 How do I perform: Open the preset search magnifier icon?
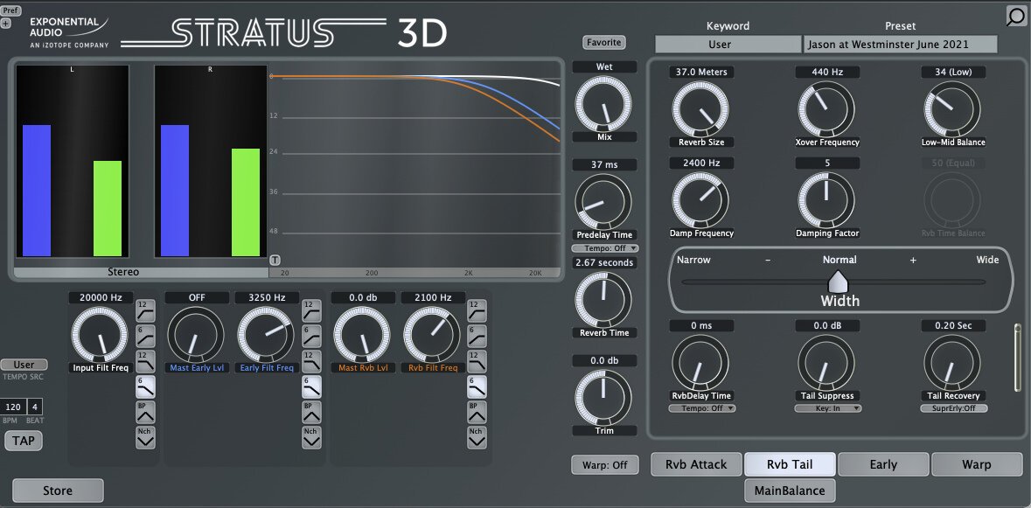[1015, 17]
